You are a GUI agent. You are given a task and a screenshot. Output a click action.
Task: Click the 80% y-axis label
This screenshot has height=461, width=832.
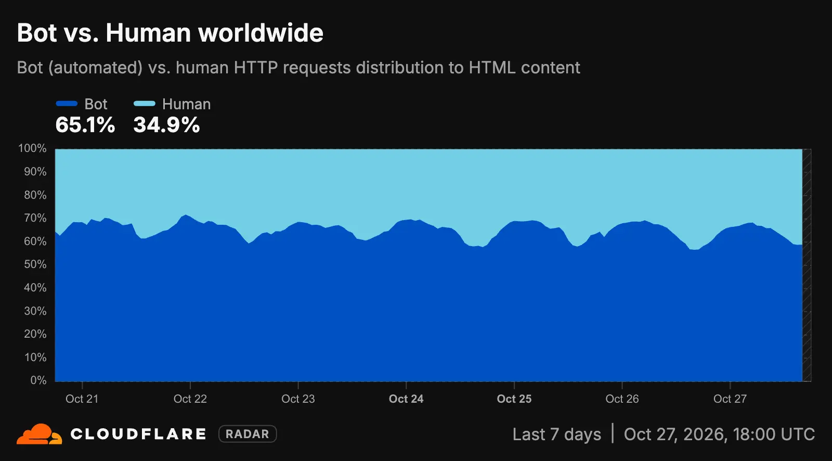click(x=35, y=195)
